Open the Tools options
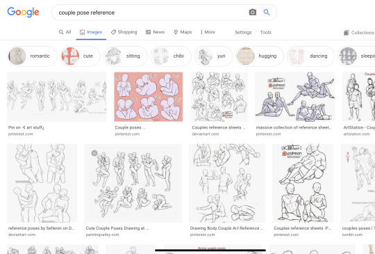Screen dimensions: 375x254 pos(265,32)
